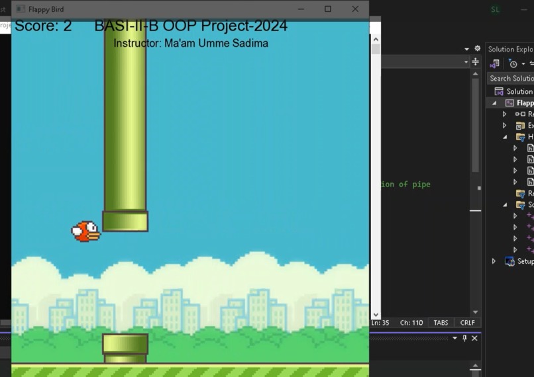Collapse the Header Files folder
The image size is (534, 377).
pos(505,137)
